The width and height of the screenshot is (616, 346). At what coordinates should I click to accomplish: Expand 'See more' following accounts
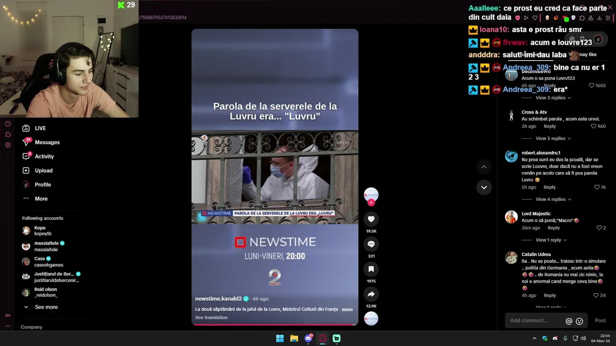click(41, 307)
